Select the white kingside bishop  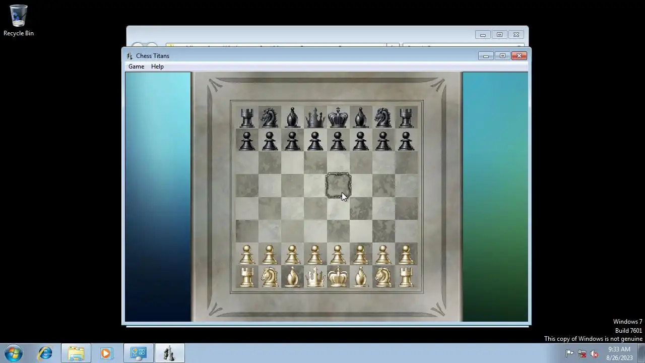pyautogui.click(x=360, y=277)
